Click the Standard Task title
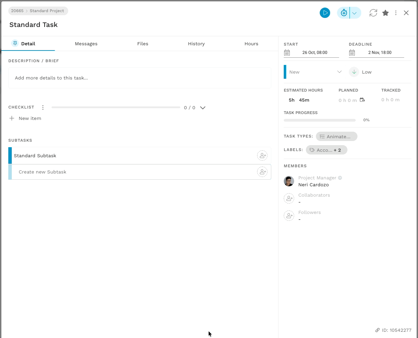This screenshot has width=418, height=338. point(34,25)
